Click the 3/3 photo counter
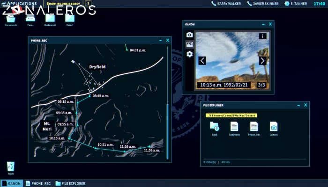The image size is (328, 187). pyautogui.click(x=261, y=85)
